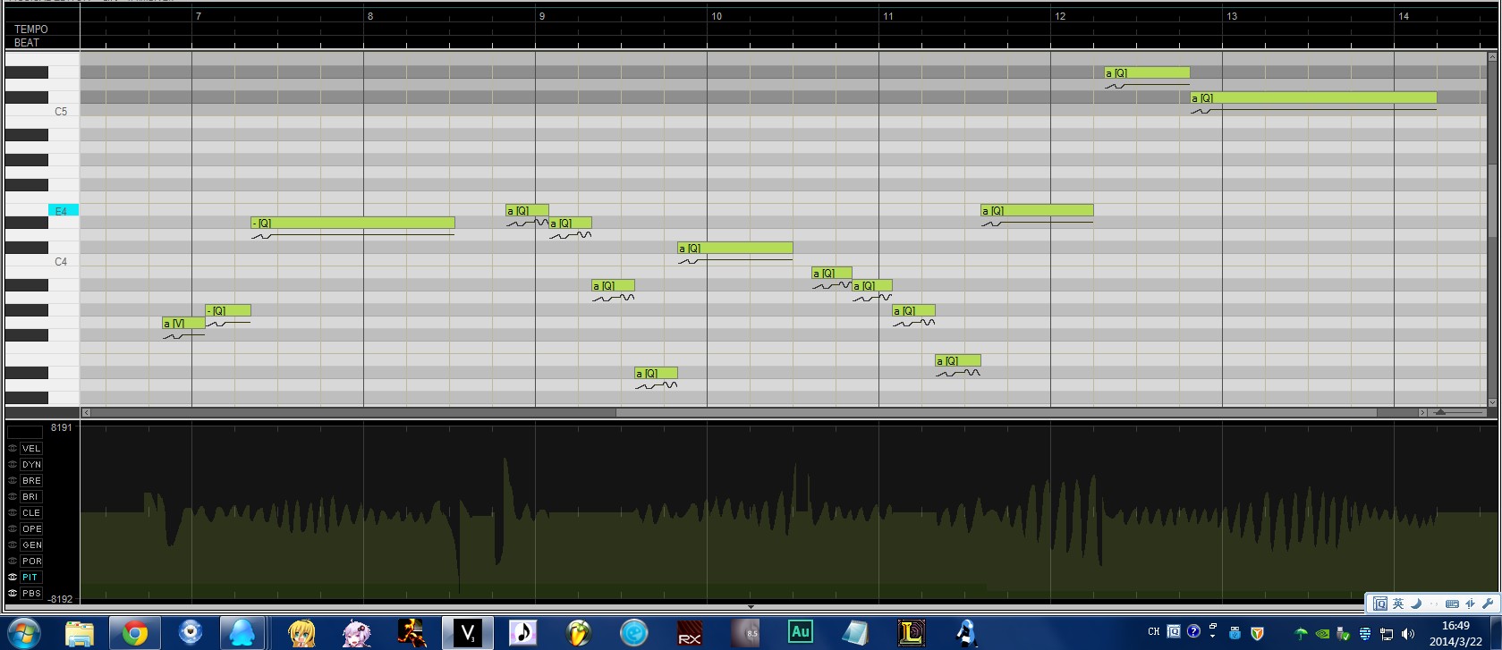Open the iZotope RX taskbar icon
The image size is (1502, 650).
[690, 633]
